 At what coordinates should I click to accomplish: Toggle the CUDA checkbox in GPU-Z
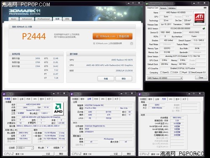(x=171, y=72)
